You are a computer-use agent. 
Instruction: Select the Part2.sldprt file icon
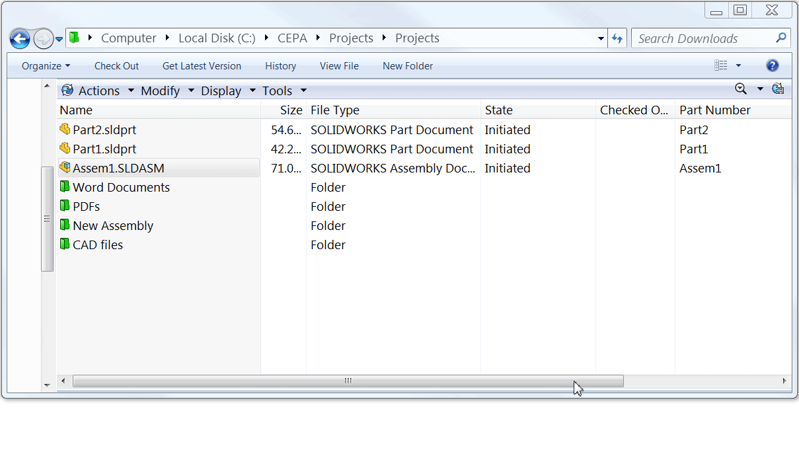65,129
